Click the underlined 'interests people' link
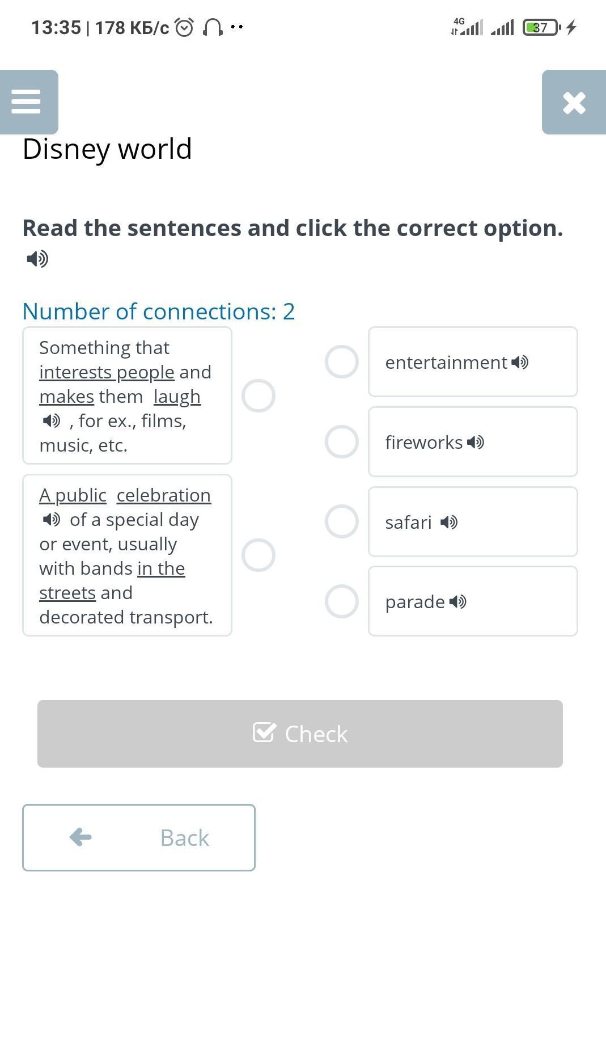The width and height of the screenshot is (606, 1053). [x=107, y=372]
